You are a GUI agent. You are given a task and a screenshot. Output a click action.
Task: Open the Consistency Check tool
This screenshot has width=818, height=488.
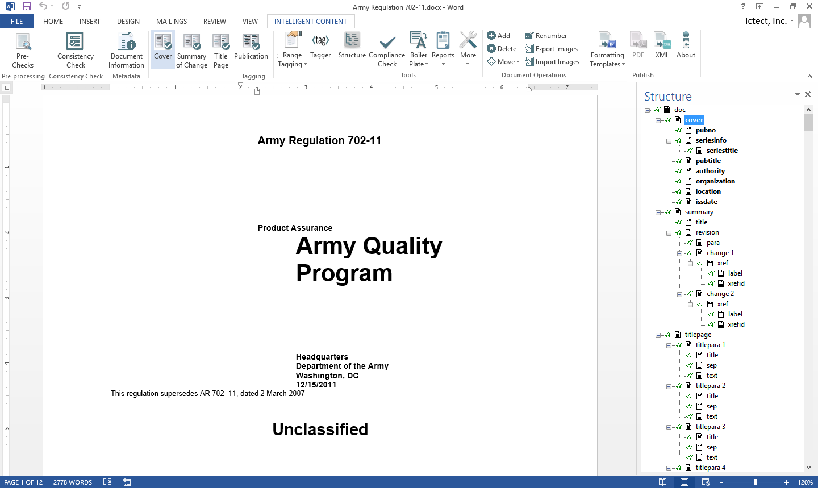(x=75, y=51)
